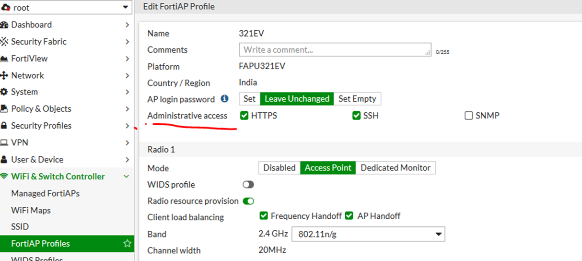The height and width of the screenshot is (261, 582).
Task: Uncheck the HTTPS administrative access checkbox
Action: [244, 116]
